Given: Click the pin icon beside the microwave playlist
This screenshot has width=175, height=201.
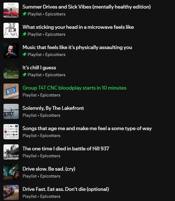Looking at the screenshot, I should tap(24, 34).
